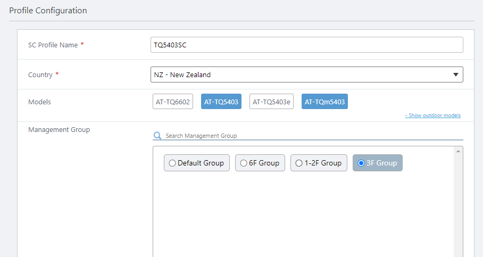Image resolution: width=483 pixels, height=257 pixels.
Task: Focus the SC Profile Name text field
Action: coord(306,45)
